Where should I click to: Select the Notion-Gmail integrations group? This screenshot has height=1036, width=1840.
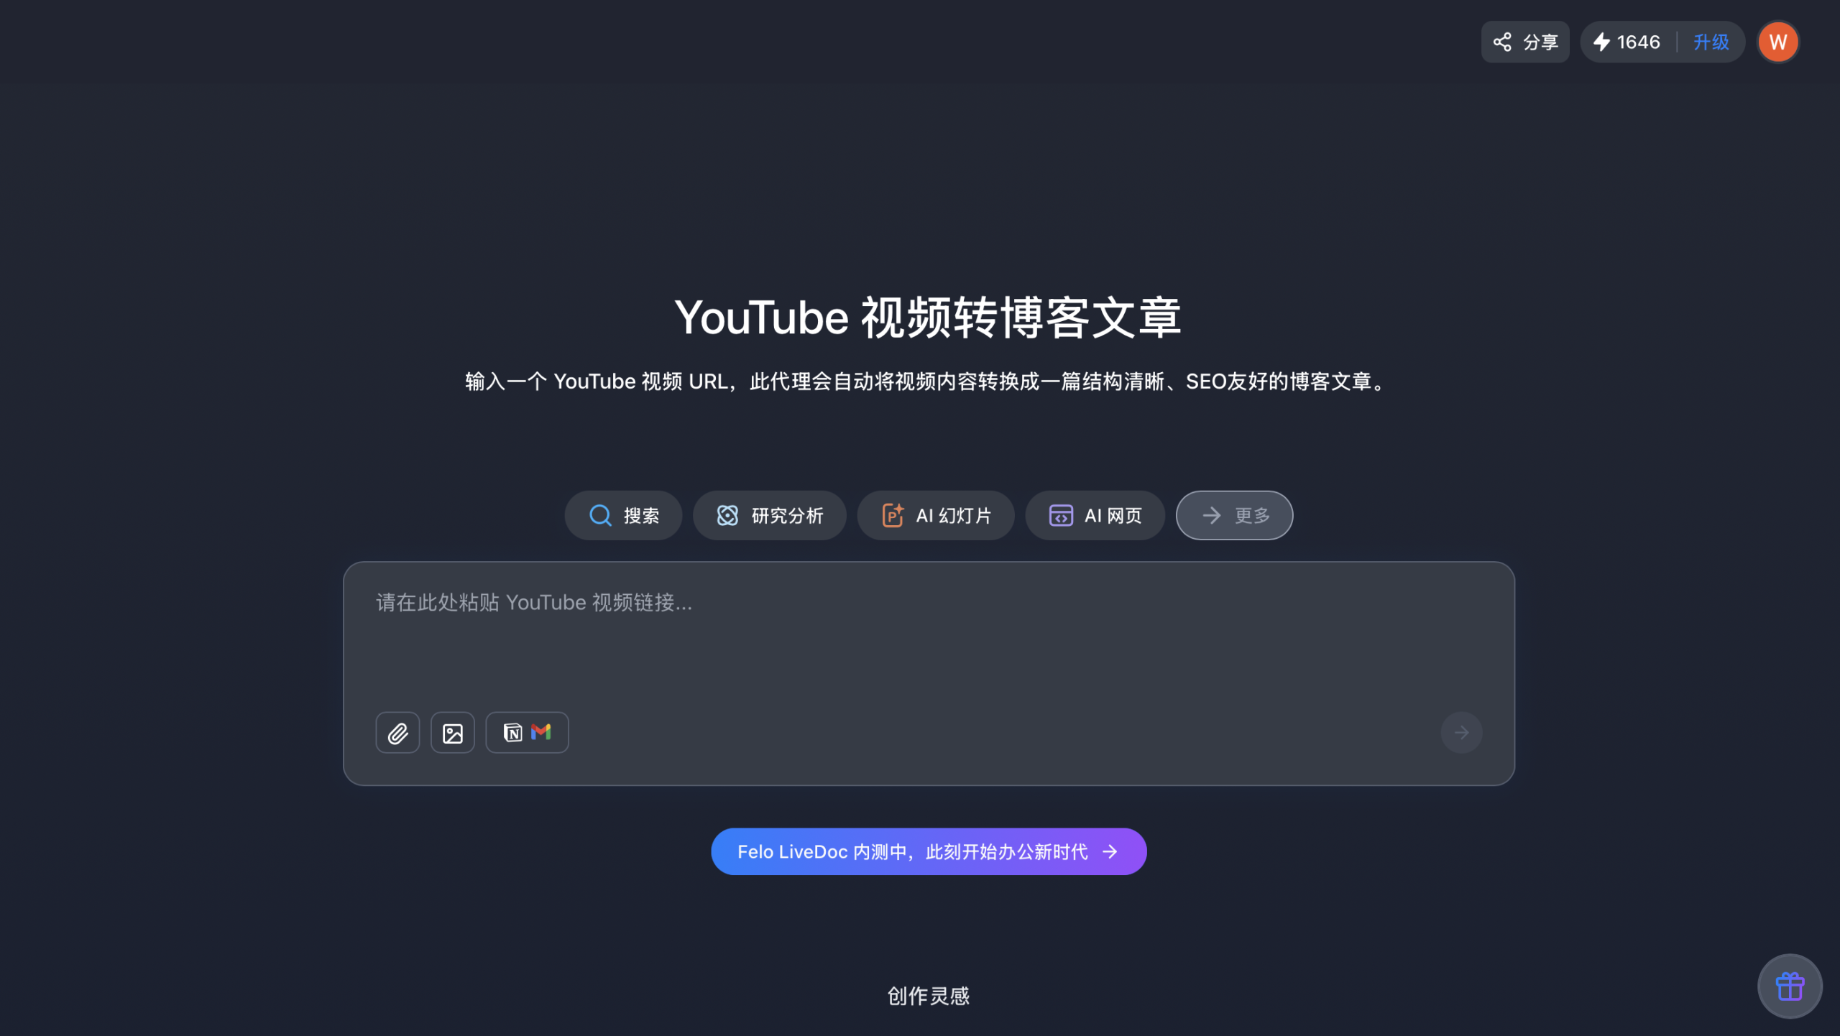526,732
